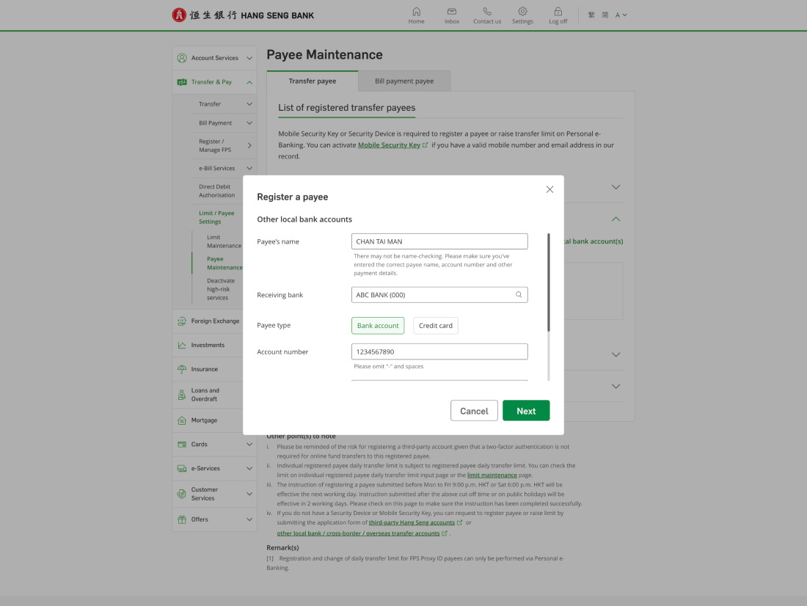The height and width of the screenshot is (606, 807).
Task: Click the Account number input field
Action: pyautogui.click(x=439, y=352)
